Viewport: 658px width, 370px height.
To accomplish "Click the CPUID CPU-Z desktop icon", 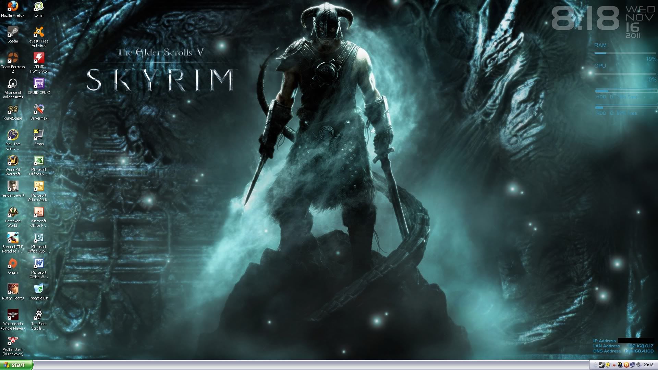I will coord(39,86).
